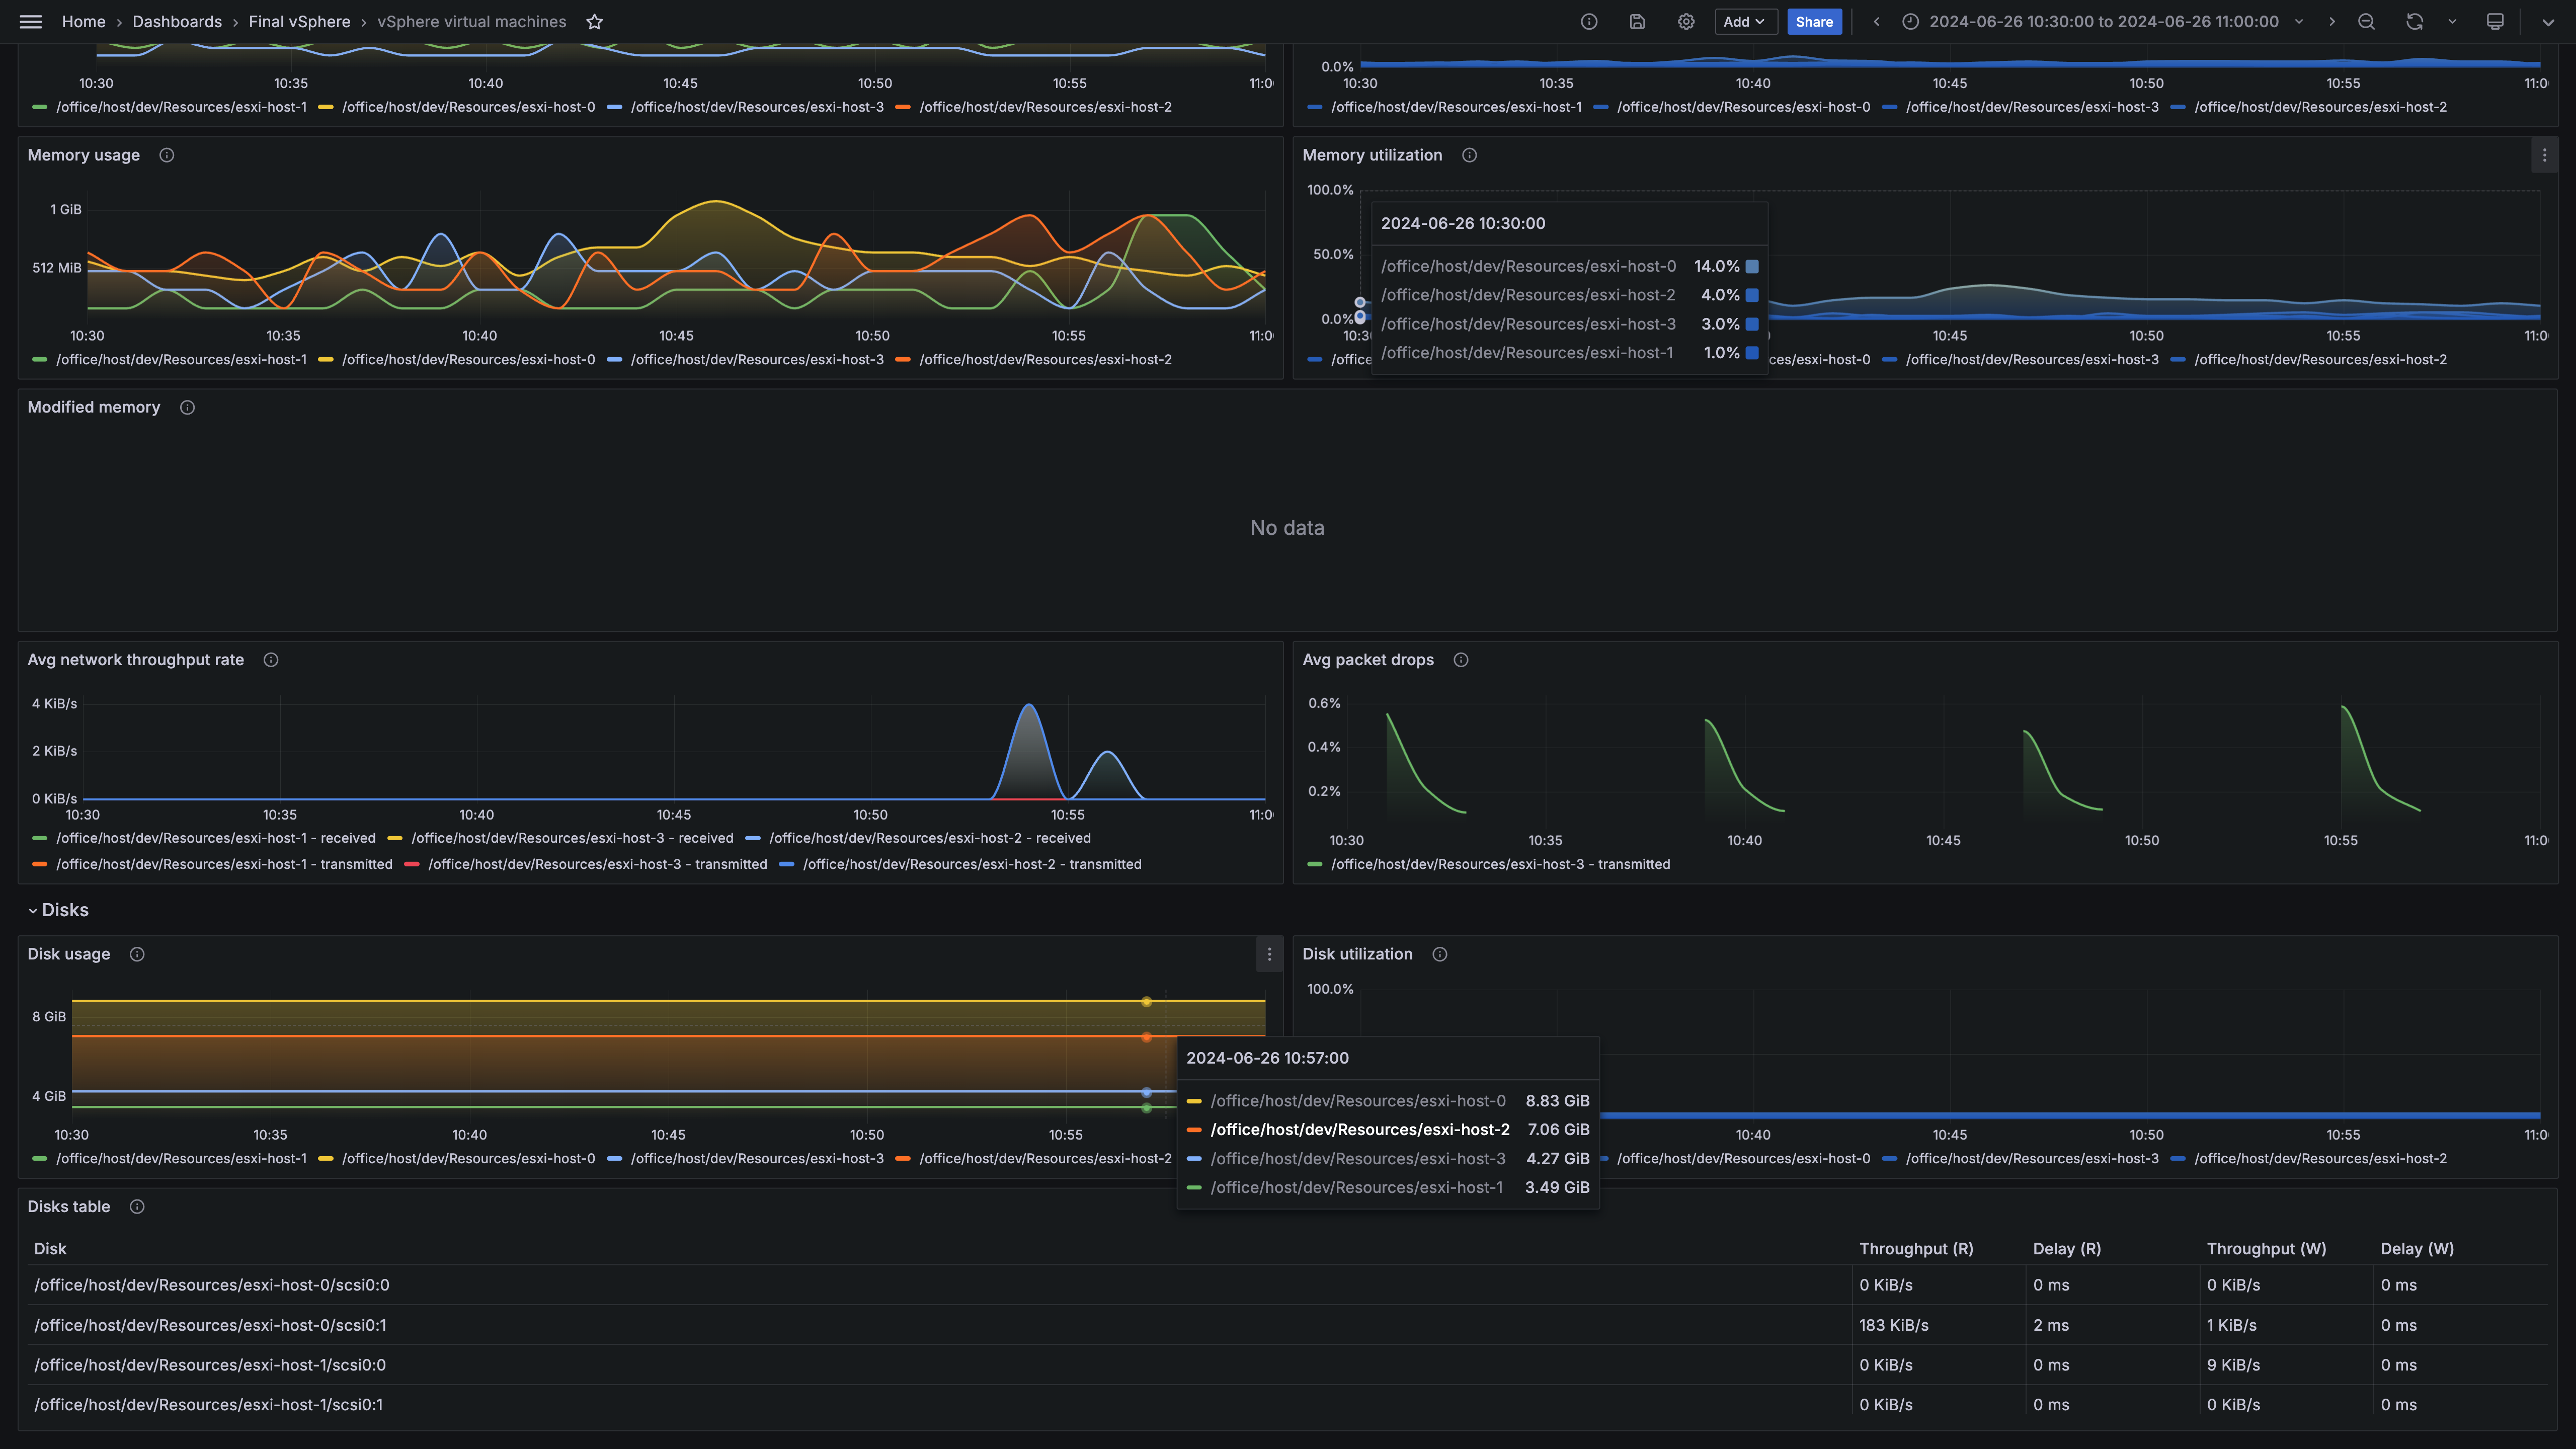The image size is (2576, 1449).
Task: Open Final vSphere breadcrumb folder
Action: tap(299, 22)
